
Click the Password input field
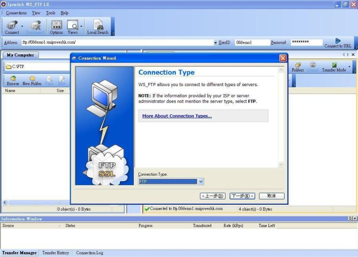click(x=307, y=42)
